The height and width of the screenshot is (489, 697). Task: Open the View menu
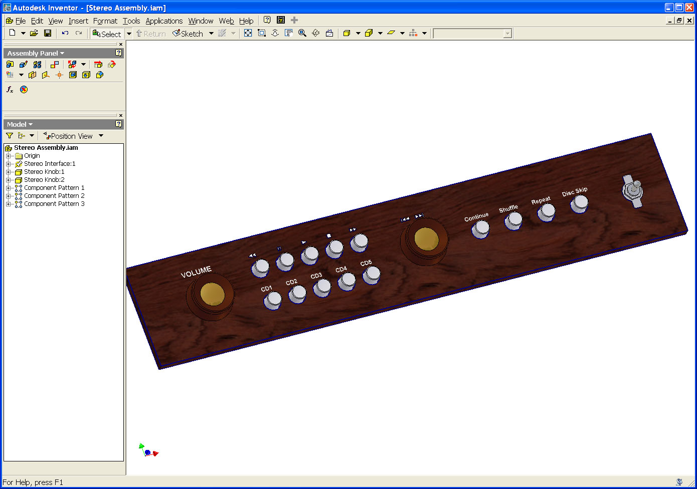coord(56,21)
